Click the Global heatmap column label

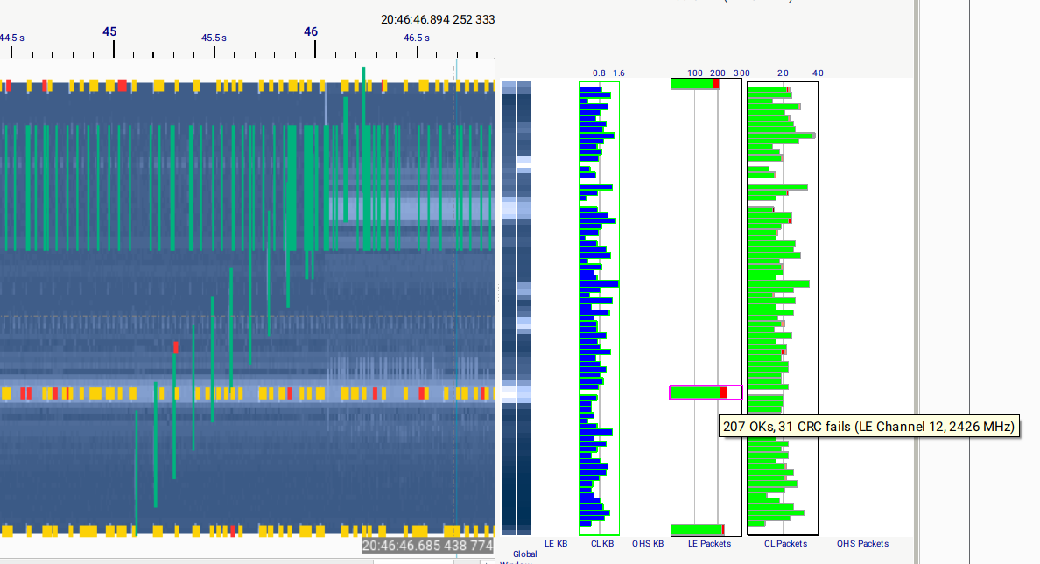coord(525,554)
